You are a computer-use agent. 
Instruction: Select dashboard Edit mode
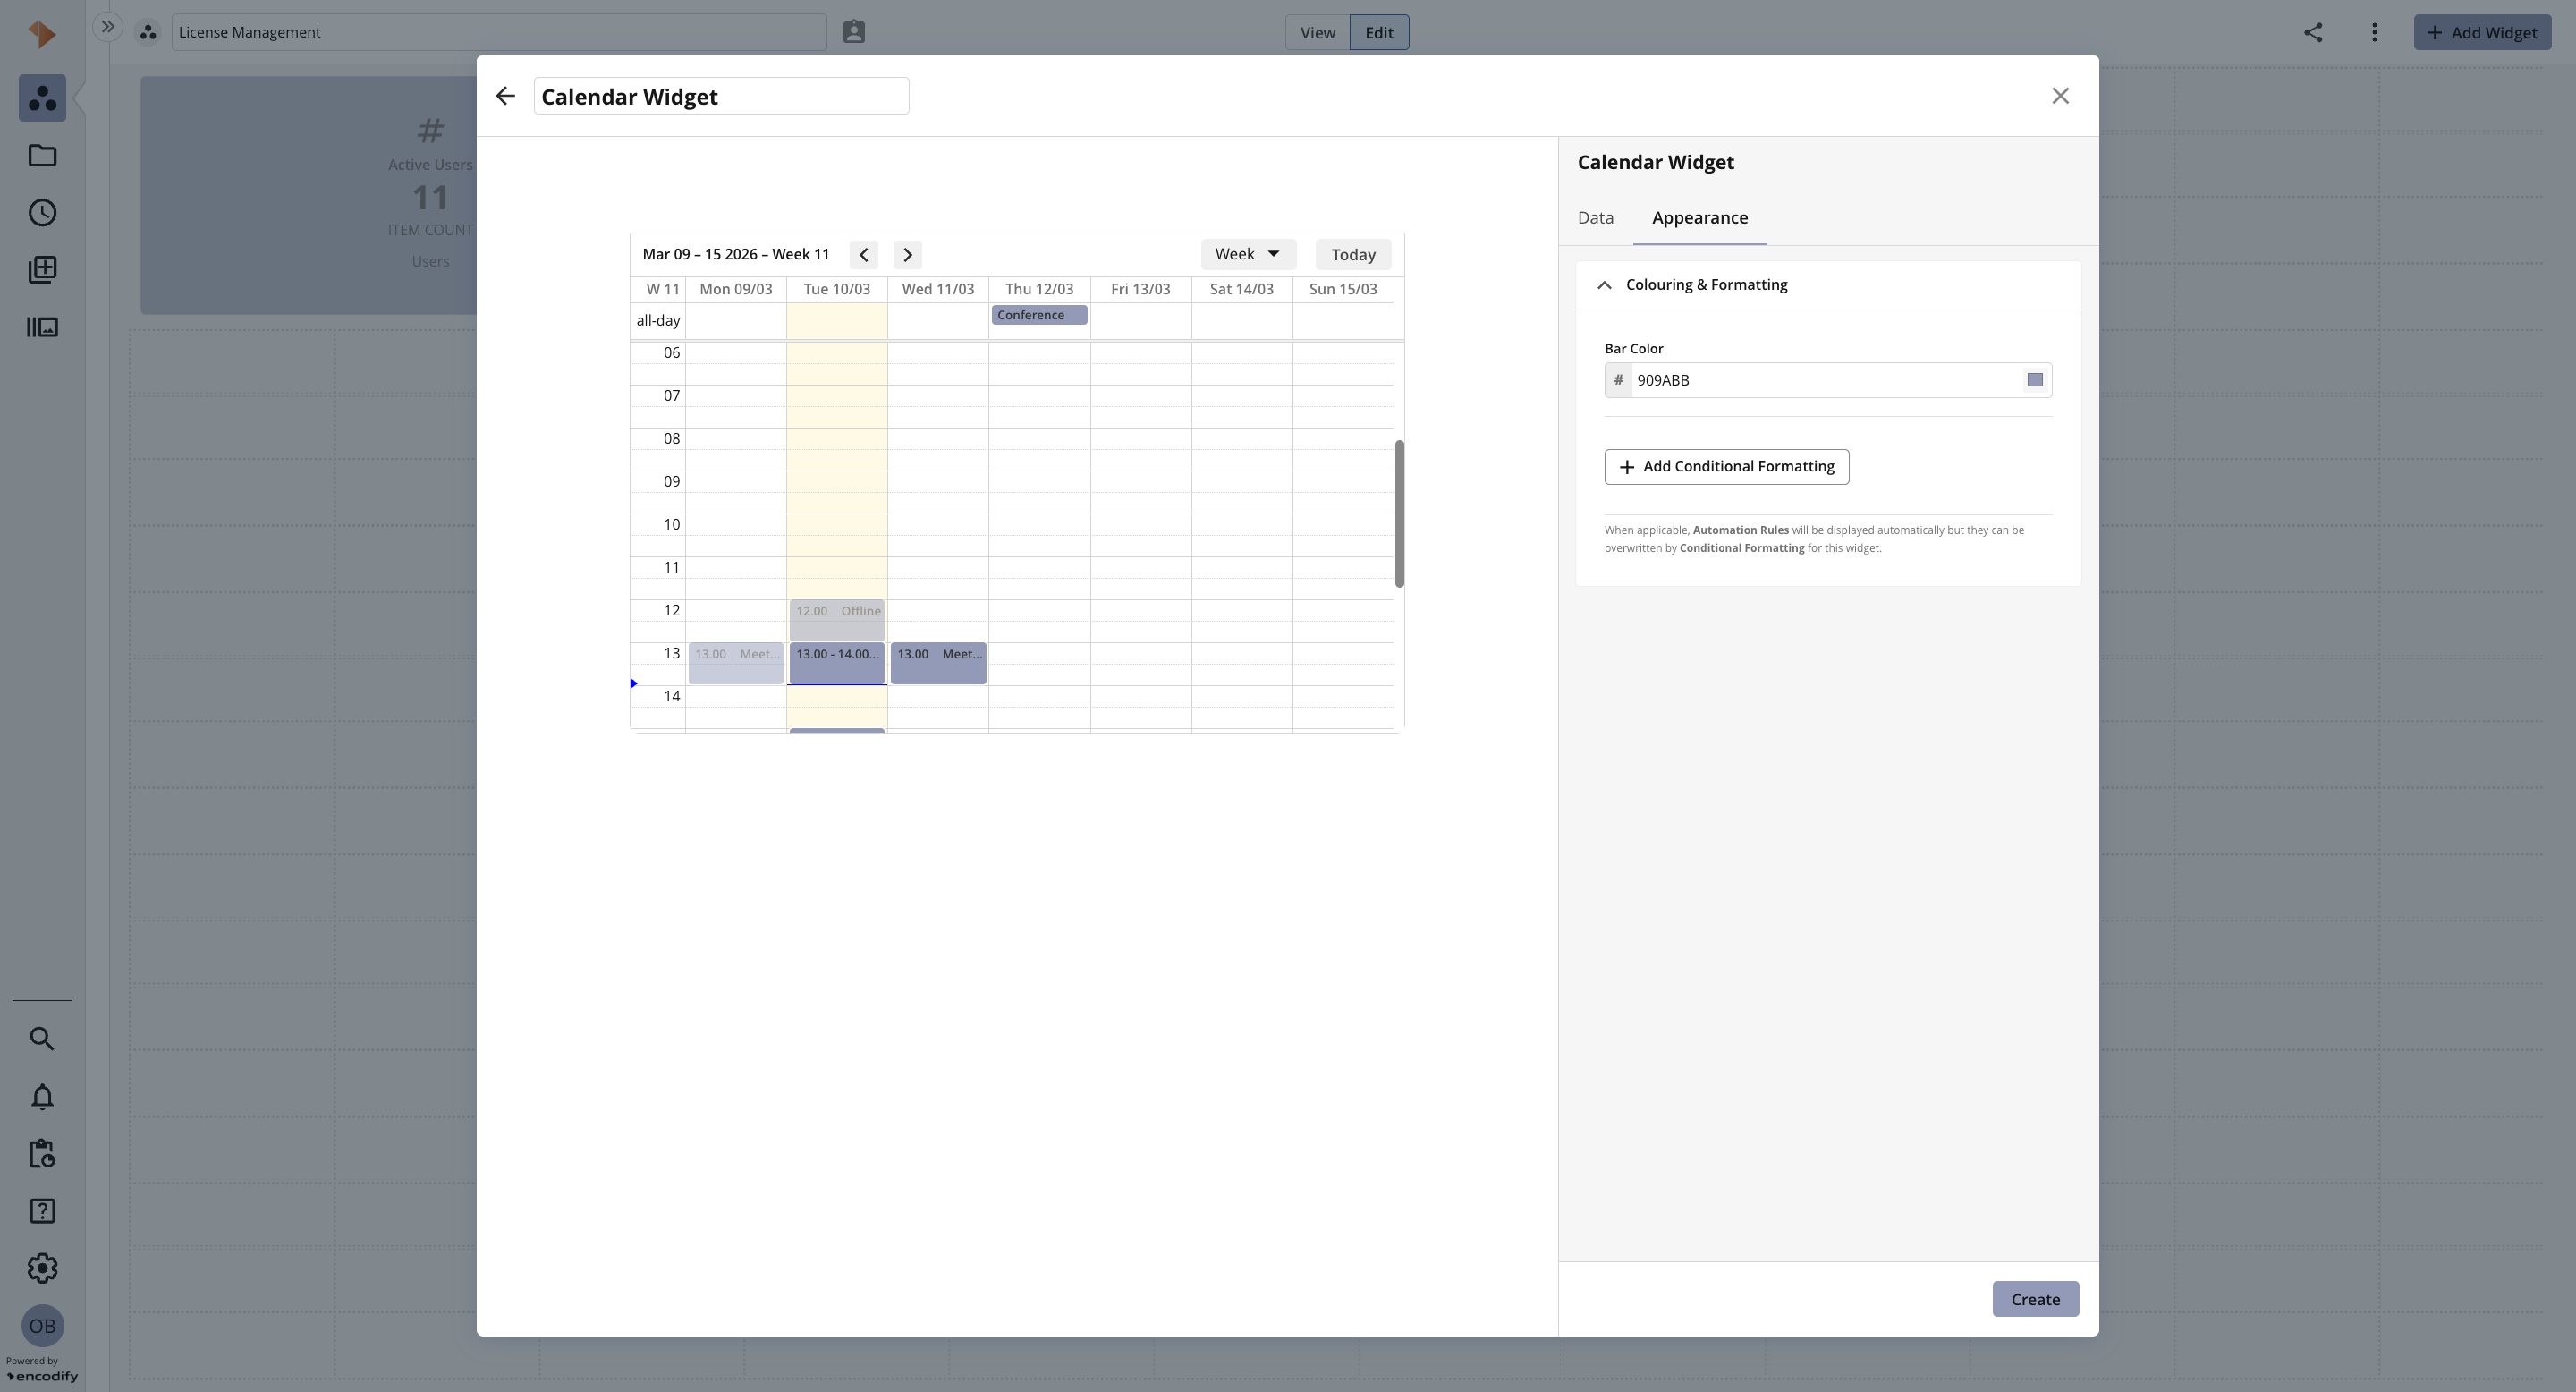click(x=1379, y=32)
